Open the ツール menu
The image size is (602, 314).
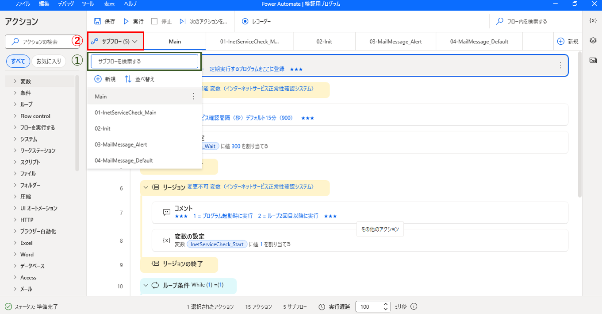[x=88, y=4]
